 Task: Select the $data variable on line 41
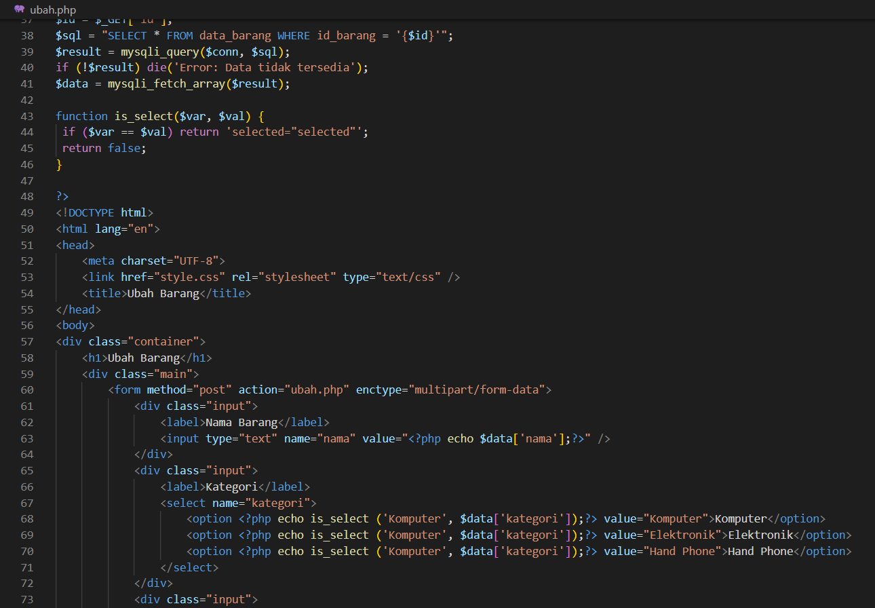[71, 83]
